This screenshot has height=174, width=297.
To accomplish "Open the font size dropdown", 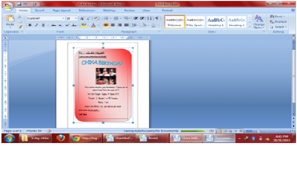I will (x=76, y=18).
